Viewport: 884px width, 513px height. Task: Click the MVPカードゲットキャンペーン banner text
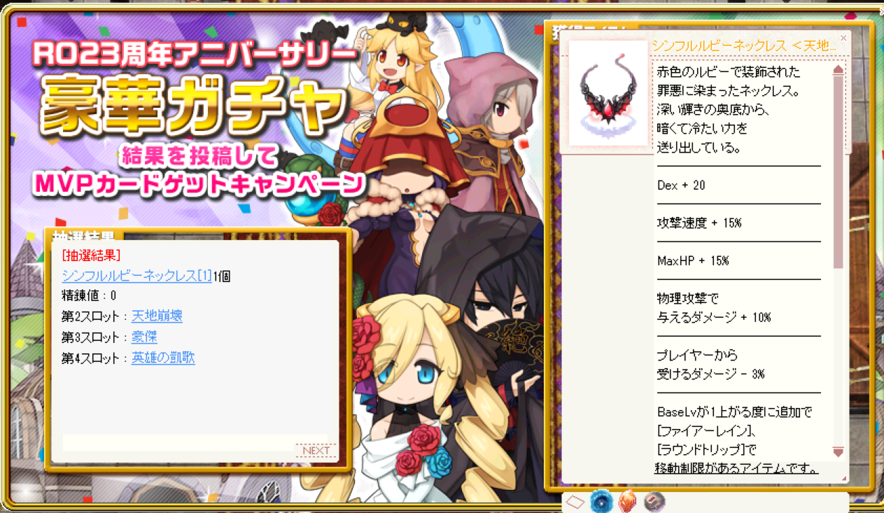200,184
